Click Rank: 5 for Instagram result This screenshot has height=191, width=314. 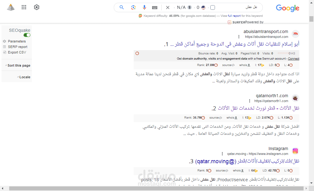pos(204,171)
